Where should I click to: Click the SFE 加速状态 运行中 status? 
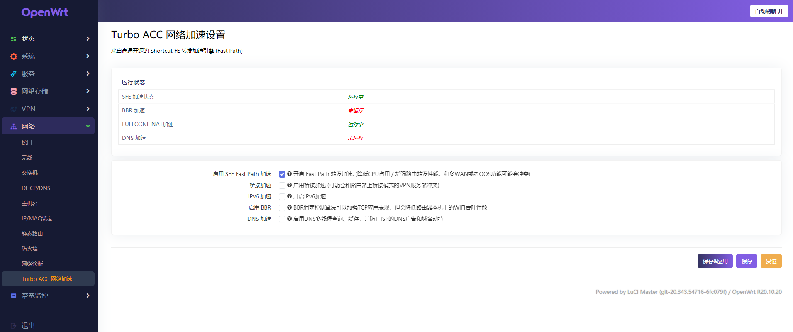click(x=356, y=97)
